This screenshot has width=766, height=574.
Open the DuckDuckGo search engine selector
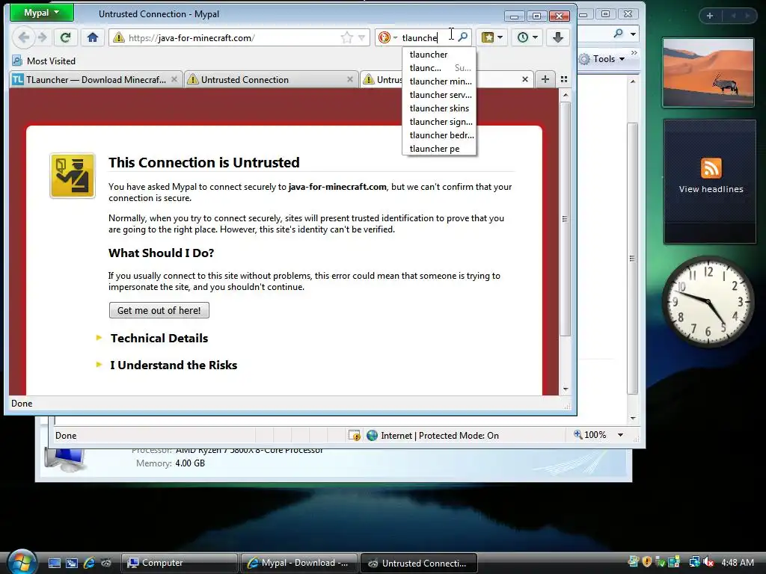[388, 37]
